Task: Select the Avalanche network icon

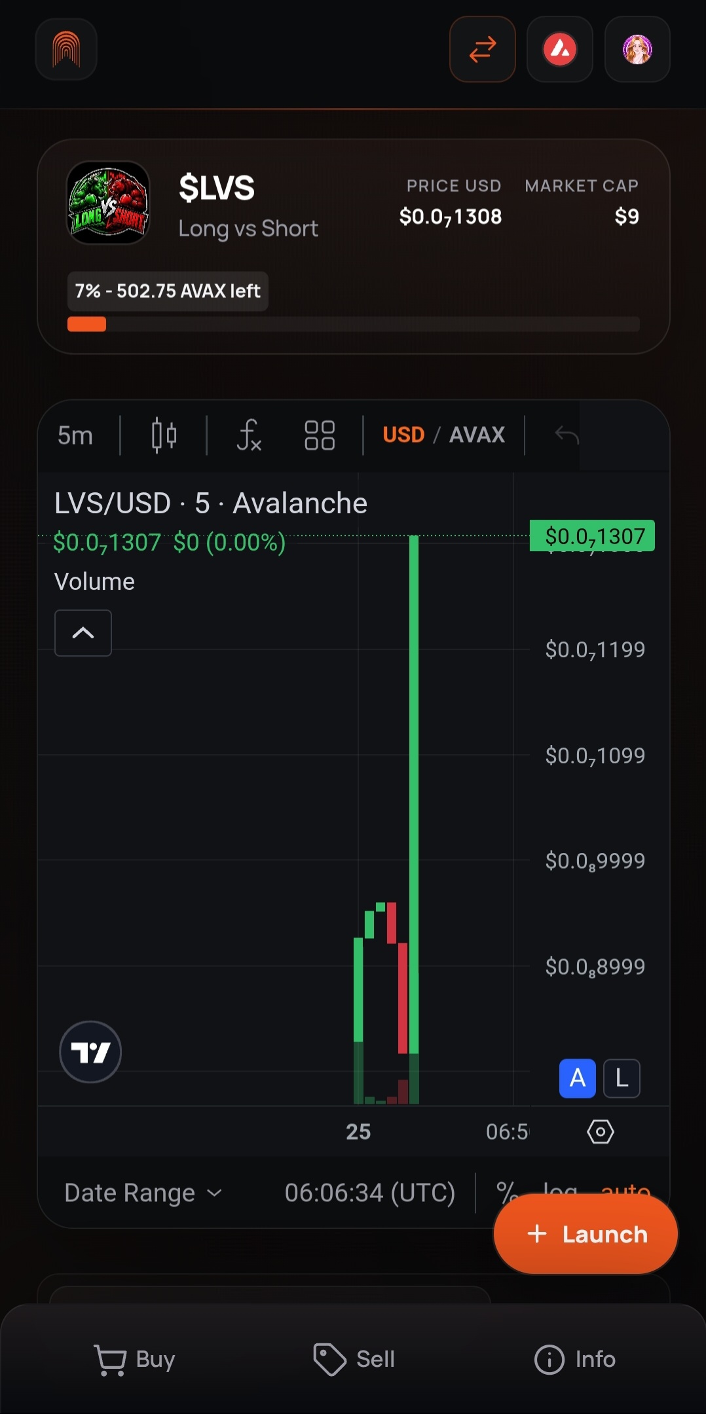Action: [x=560, y=49]
